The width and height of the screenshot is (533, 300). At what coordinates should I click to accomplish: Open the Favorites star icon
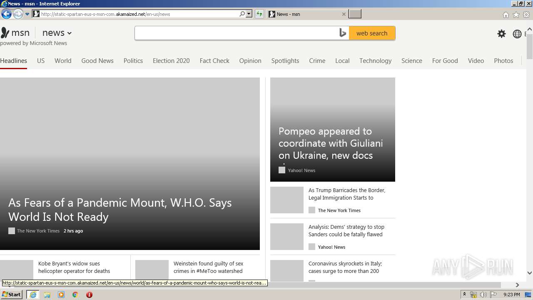click(x=516, y=15)
